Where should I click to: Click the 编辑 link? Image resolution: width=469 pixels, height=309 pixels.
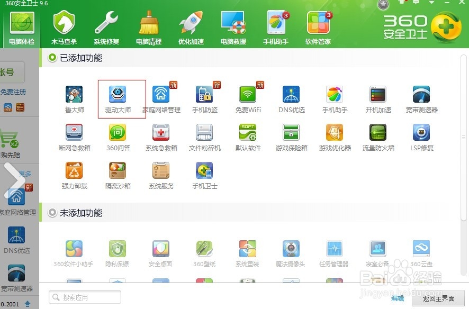point(398,298)
